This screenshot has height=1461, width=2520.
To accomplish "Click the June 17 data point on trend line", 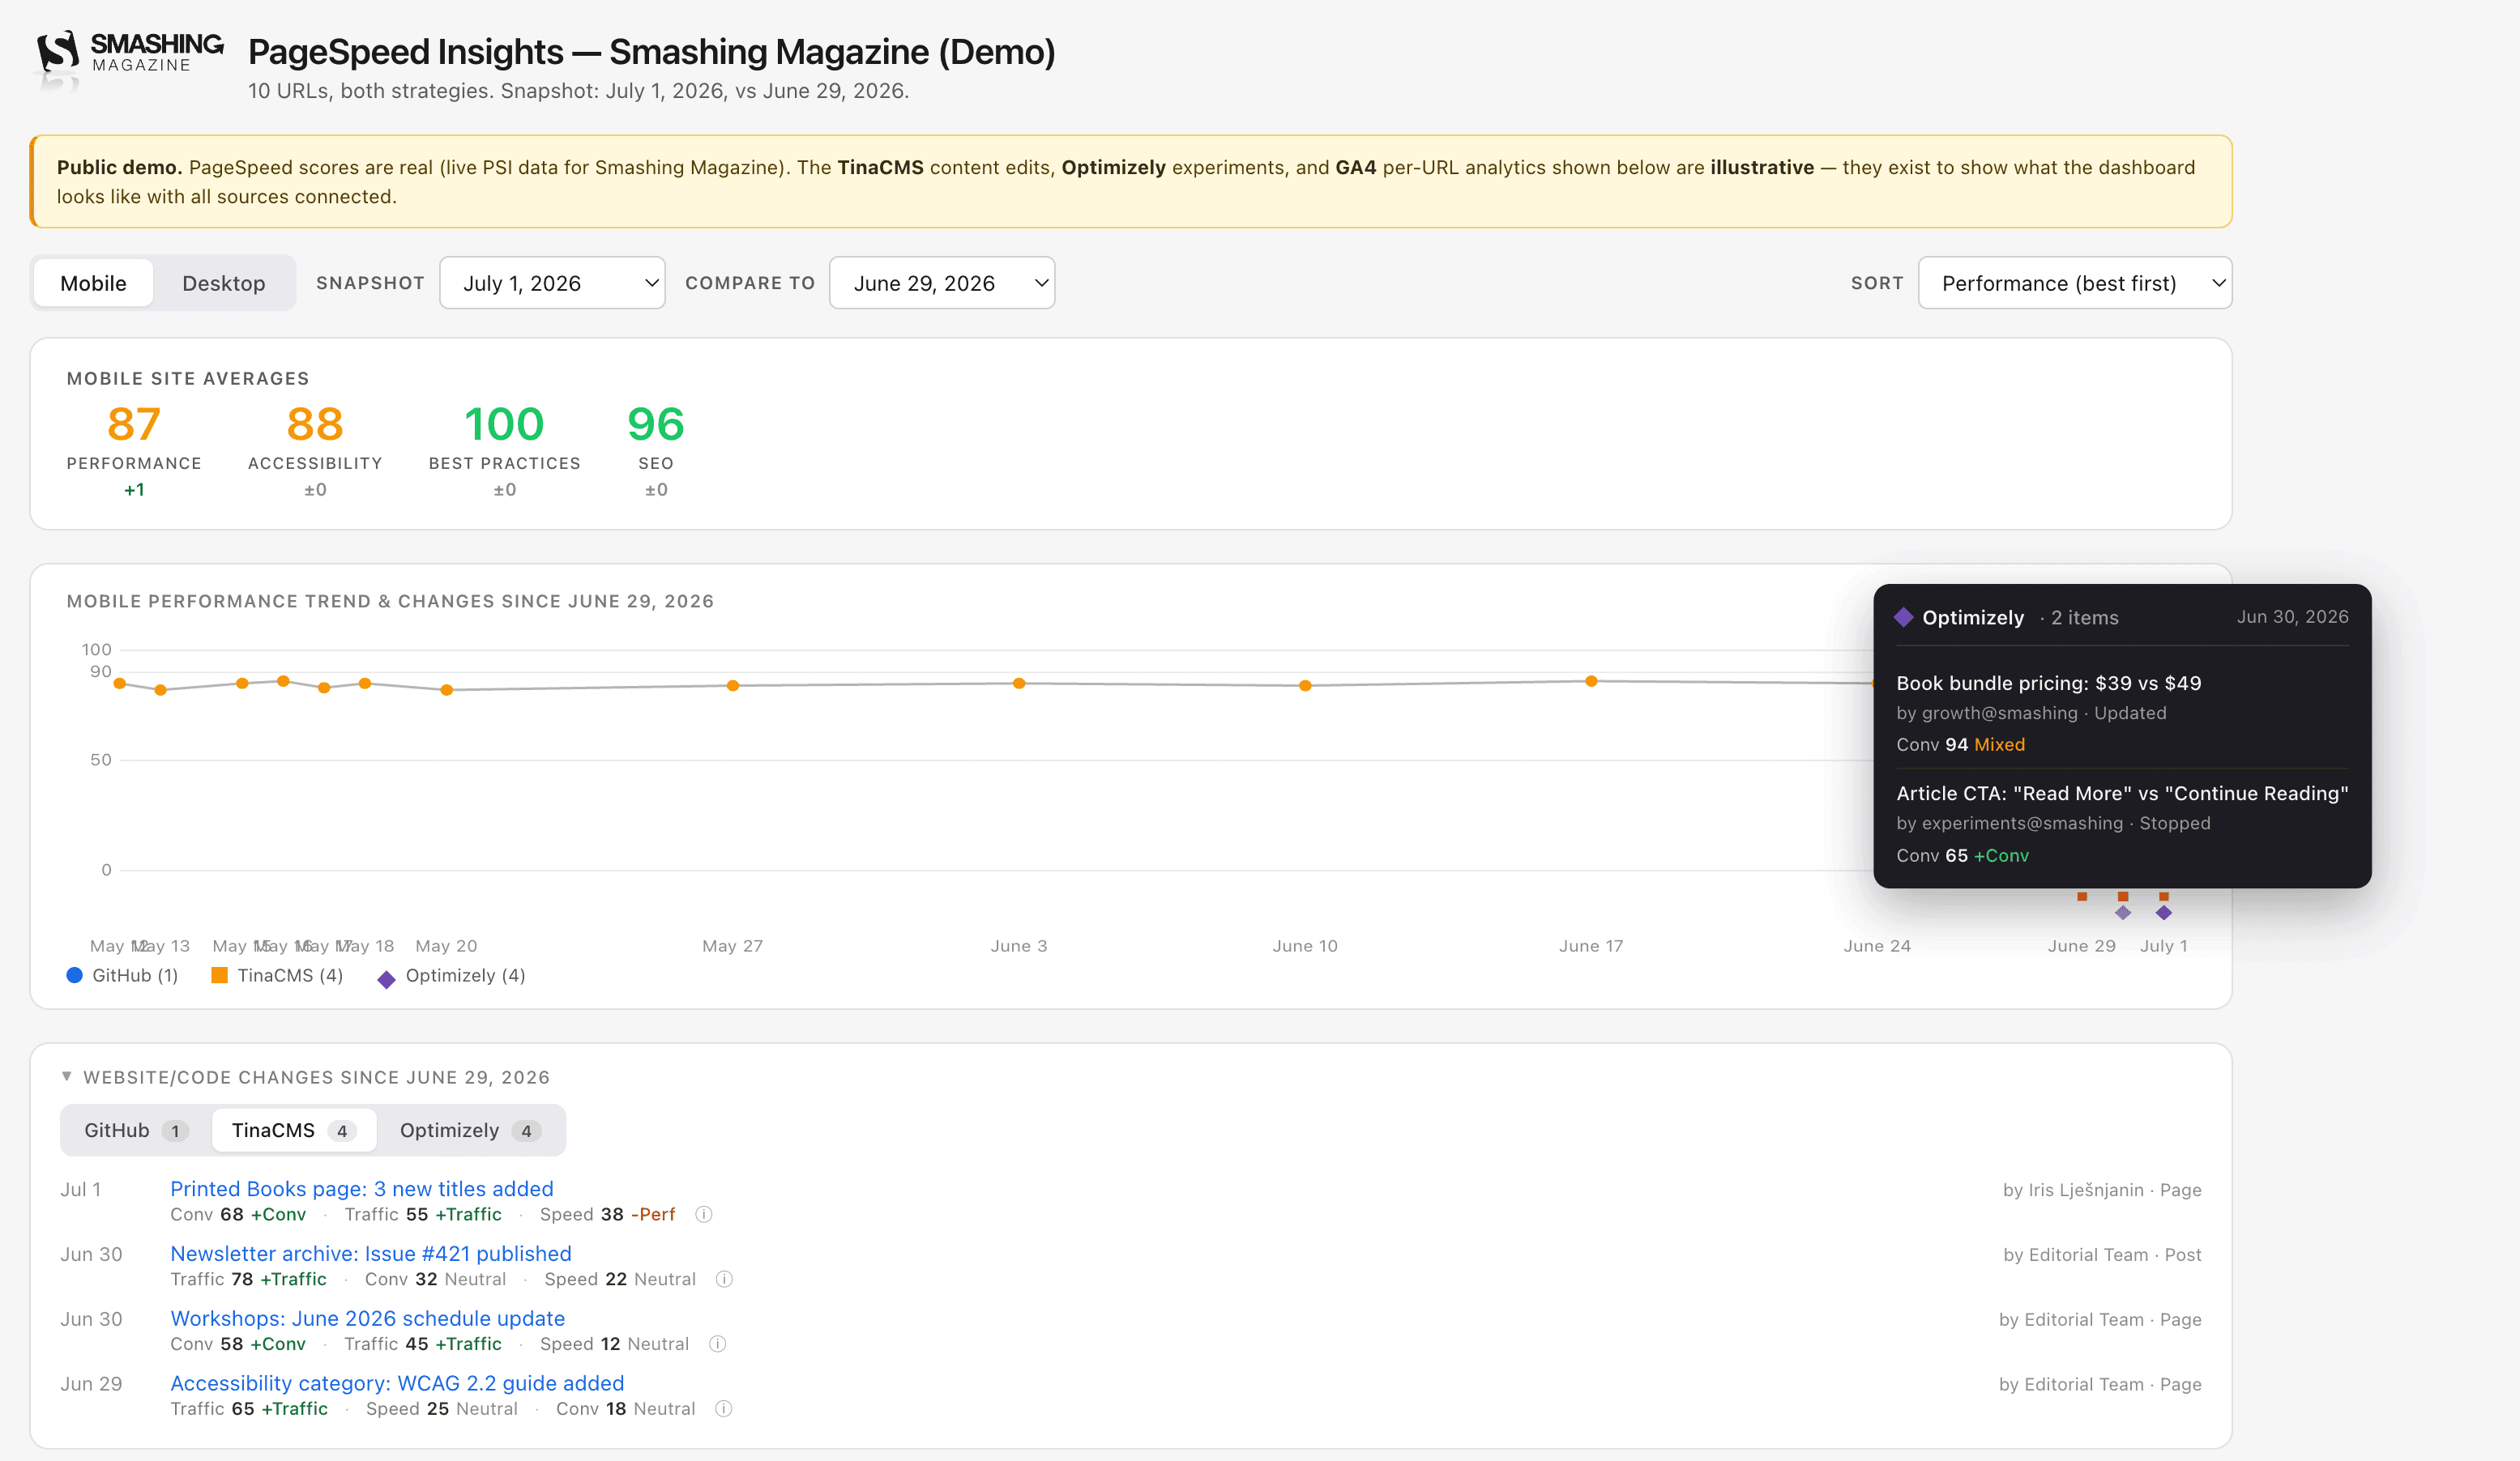I will [x=1591, y=682].
